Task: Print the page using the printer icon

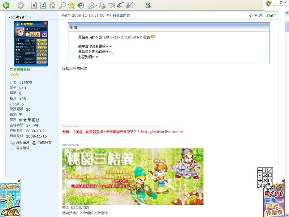Action: point(103,5)
